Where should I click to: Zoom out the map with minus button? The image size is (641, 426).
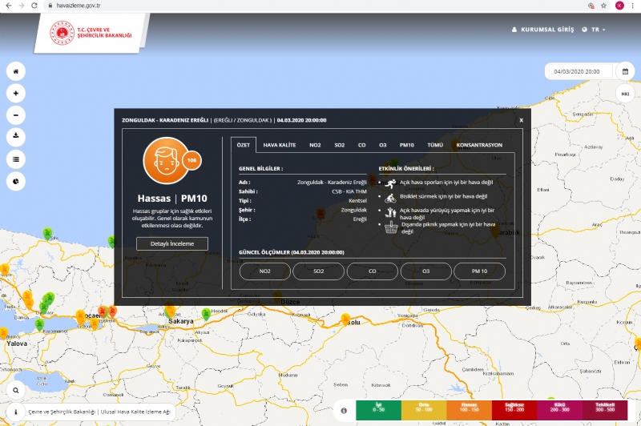click(16, 115)
